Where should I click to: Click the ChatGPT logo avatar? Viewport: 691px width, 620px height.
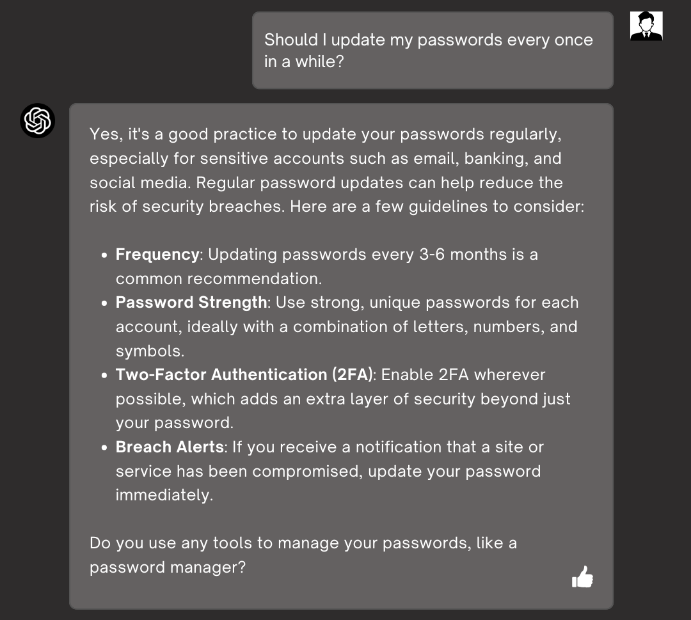[x=38, y=120]
